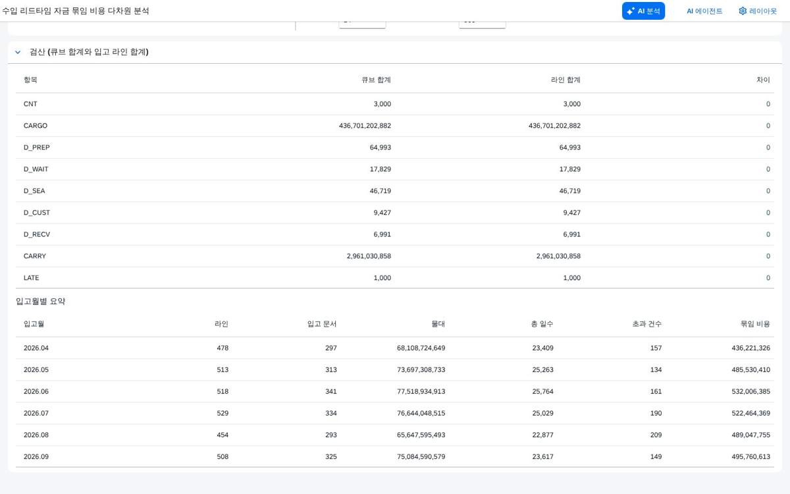The width and height of the screenshot is (790, 494).
Task: Open the AI 에이전트 link
Action: (x=704, y=11)
